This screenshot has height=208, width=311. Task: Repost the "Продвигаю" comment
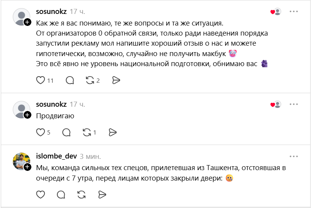[87, 132]
